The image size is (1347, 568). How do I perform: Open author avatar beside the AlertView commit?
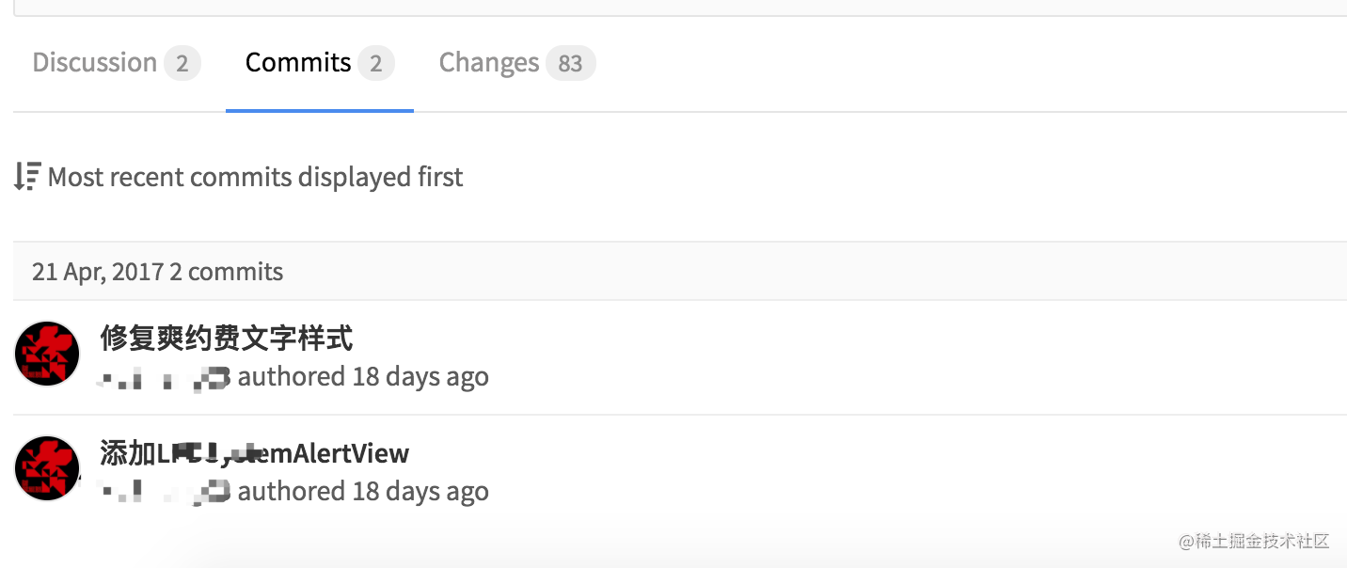(47, 468)
